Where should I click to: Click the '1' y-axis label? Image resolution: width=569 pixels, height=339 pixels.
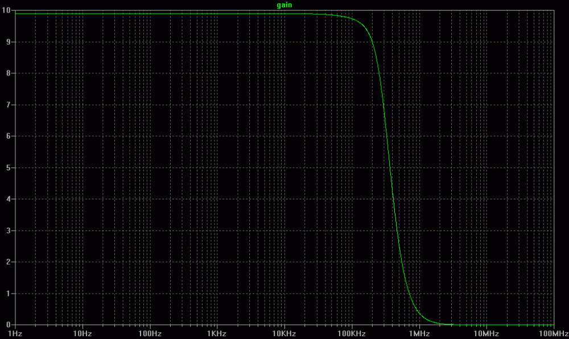(x=9, y=294)
